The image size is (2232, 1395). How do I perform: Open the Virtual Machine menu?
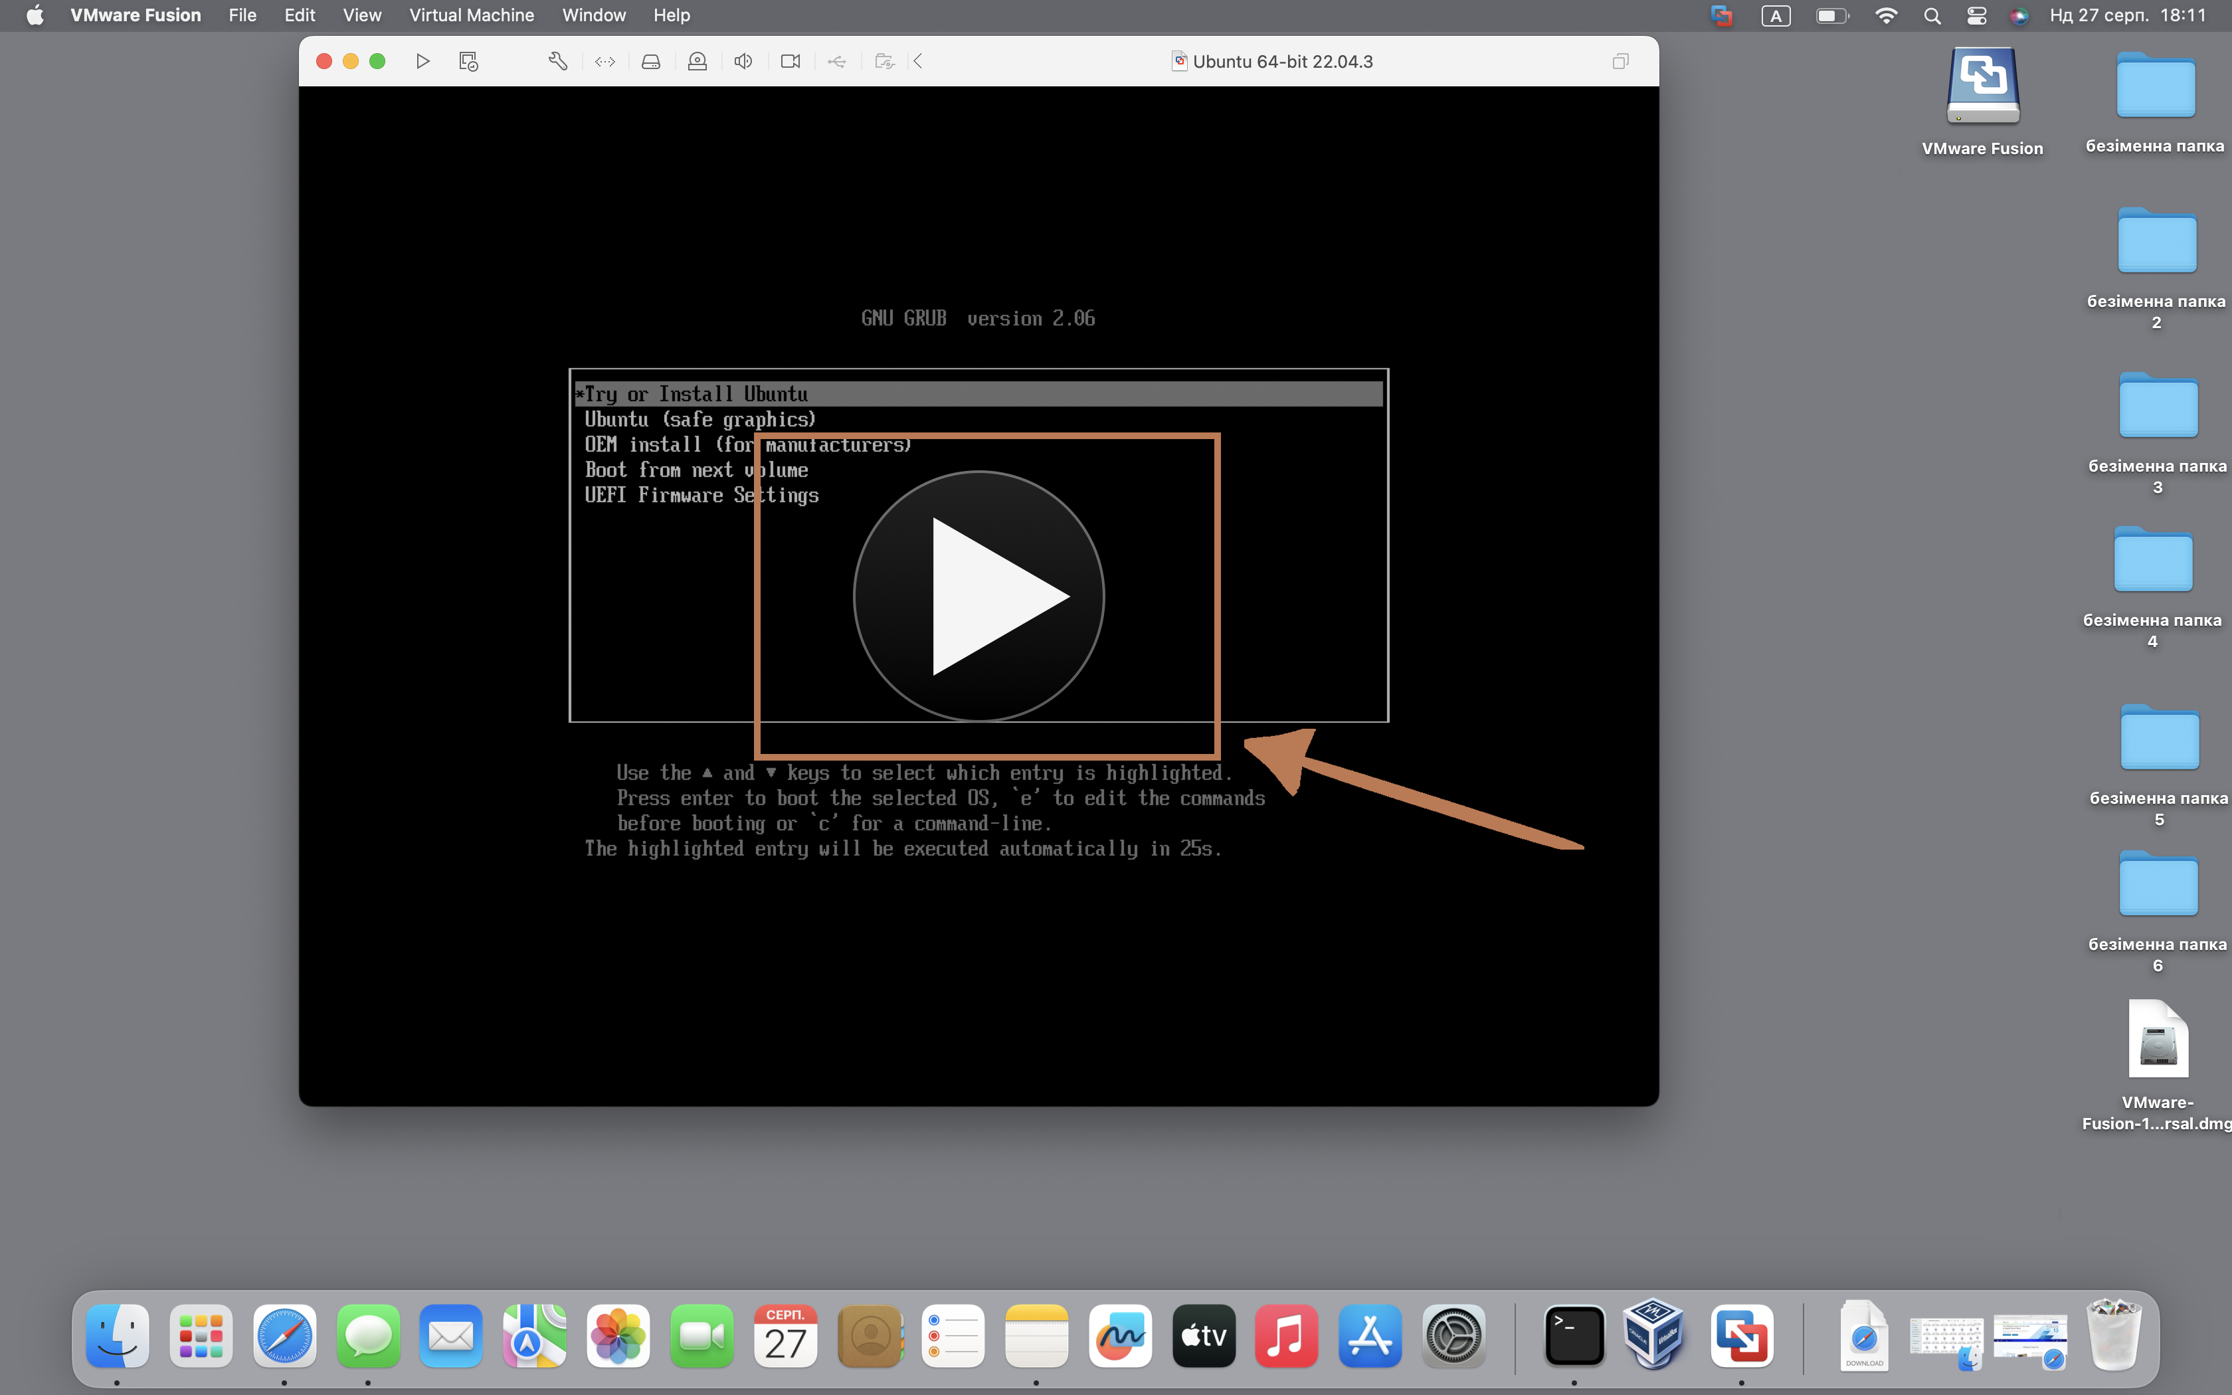point(471,15)
